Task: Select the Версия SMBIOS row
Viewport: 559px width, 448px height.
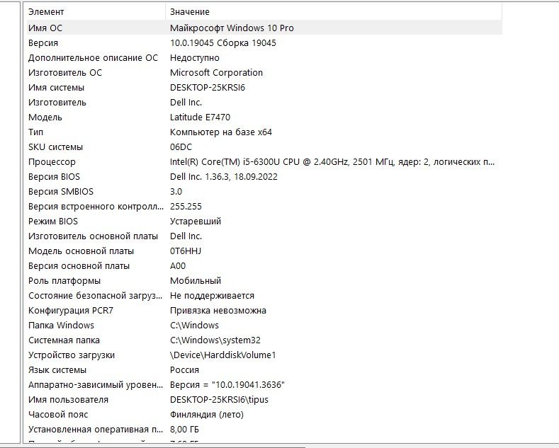Action: click(x=264, y=192)
